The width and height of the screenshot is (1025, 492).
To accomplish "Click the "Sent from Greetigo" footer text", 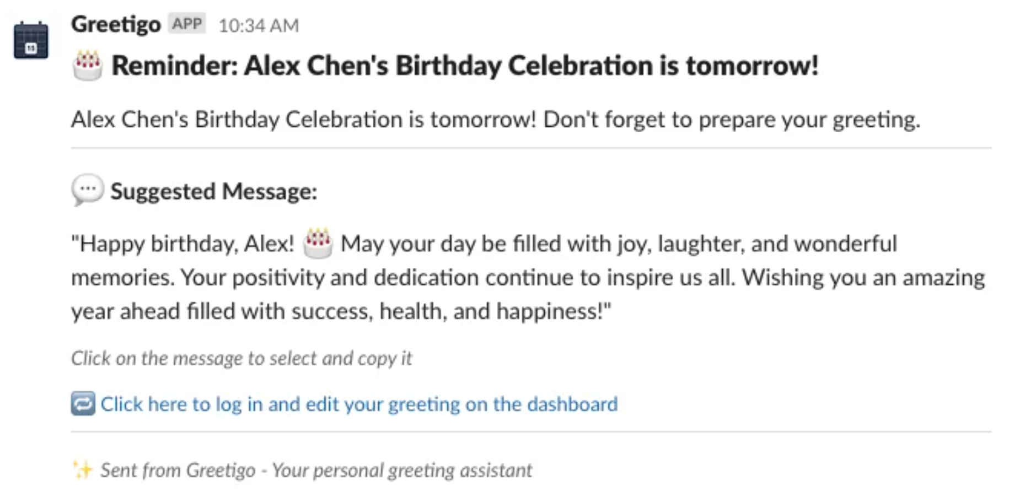I will tap(178, 470).
